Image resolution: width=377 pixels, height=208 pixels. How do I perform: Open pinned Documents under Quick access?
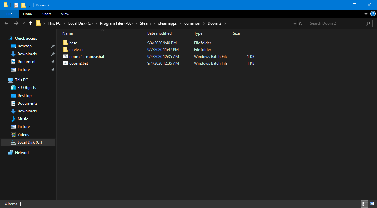click(x=27, y=62)
